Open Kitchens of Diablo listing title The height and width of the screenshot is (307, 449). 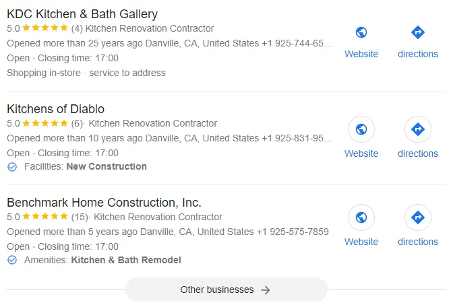(55, 108)
